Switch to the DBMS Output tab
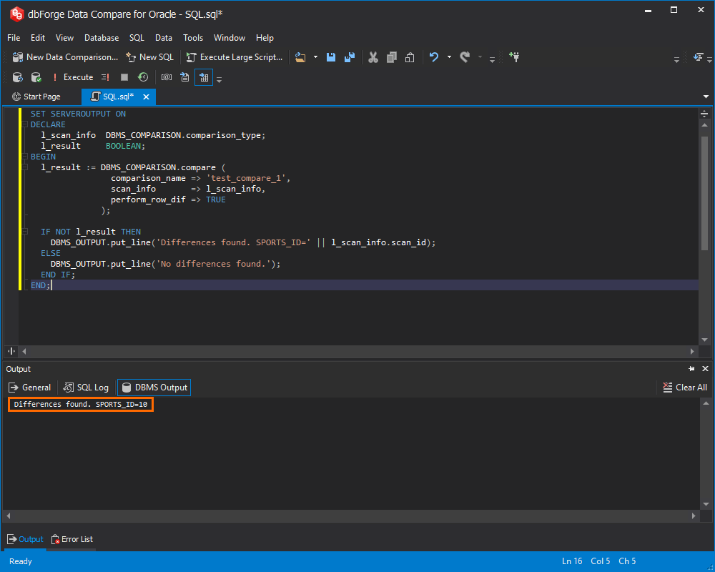 click(154, 387)
